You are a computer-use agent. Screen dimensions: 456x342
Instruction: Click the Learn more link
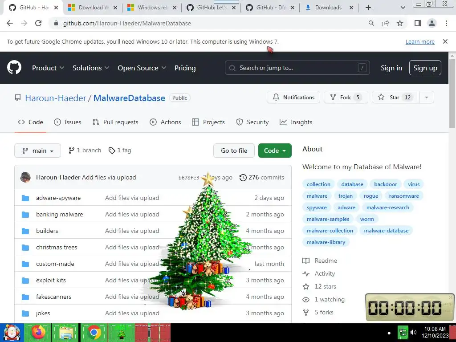(420, 41)
